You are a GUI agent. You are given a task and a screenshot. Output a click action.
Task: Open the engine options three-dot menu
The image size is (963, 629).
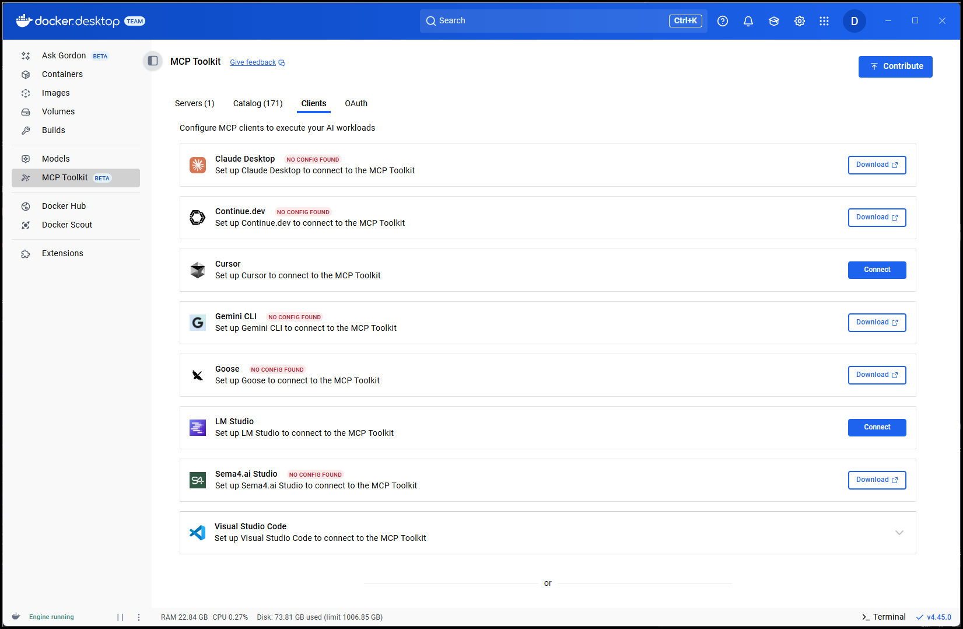pyautogui.click(x=139, y=617)
